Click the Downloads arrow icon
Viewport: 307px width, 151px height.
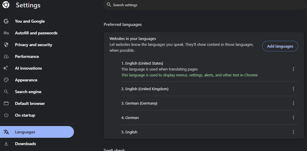coord(6,144)
